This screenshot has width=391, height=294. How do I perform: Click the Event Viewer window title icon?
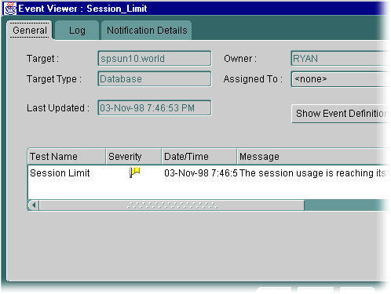[x=10, y=9]
